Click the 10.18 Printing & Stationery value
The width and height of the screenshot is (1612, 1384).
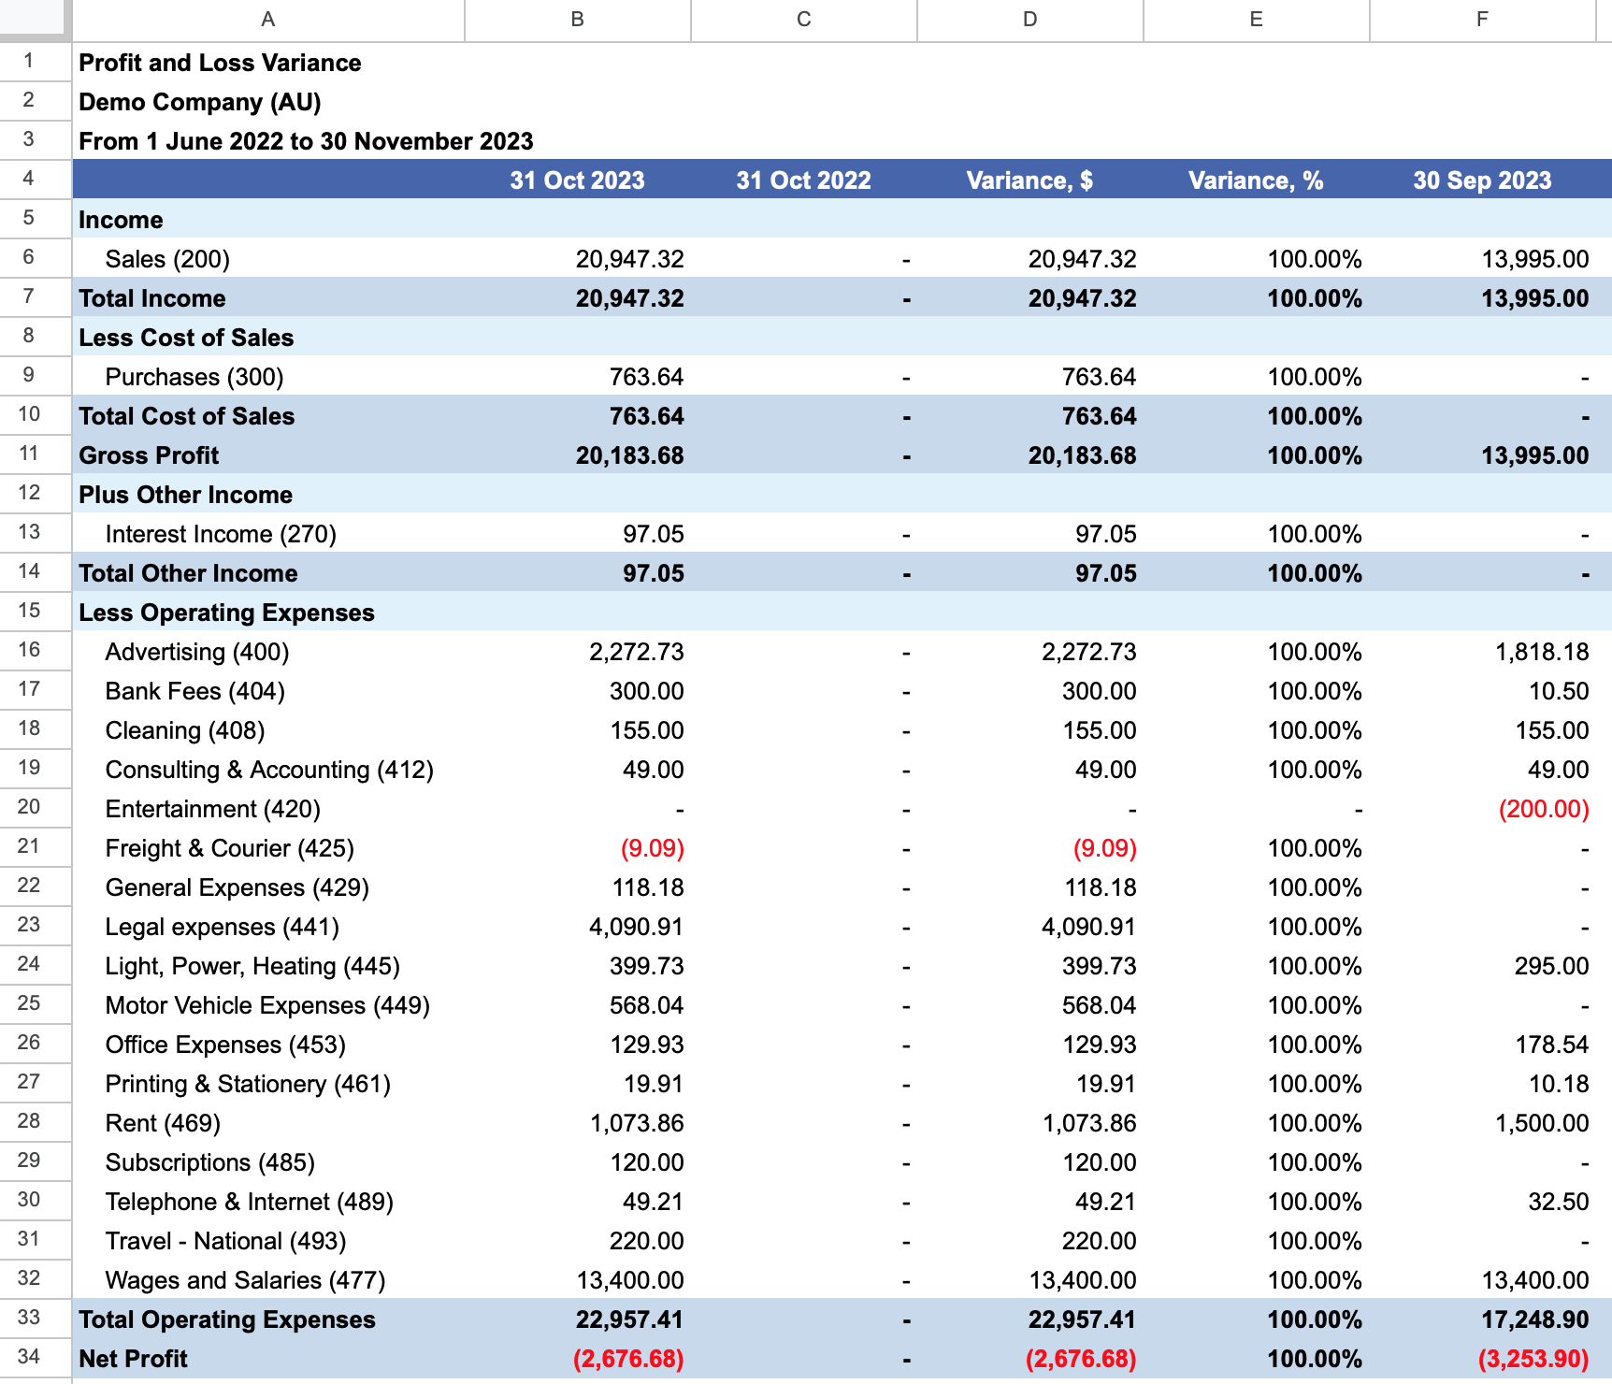pos(1559,1084)
